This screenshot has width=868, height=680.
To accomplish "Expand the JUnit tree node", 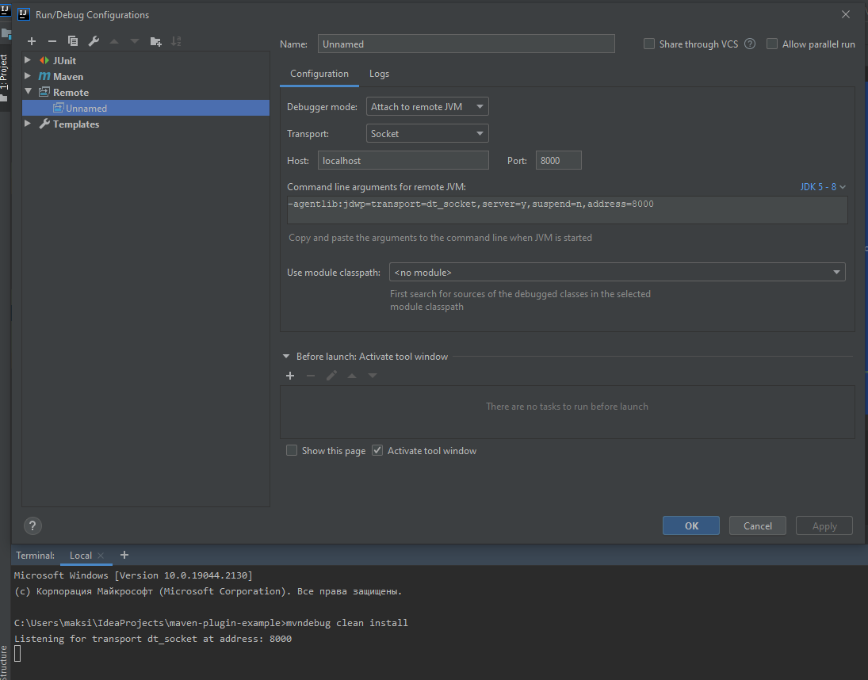I will pyautogui.click(x=28, y=60).
